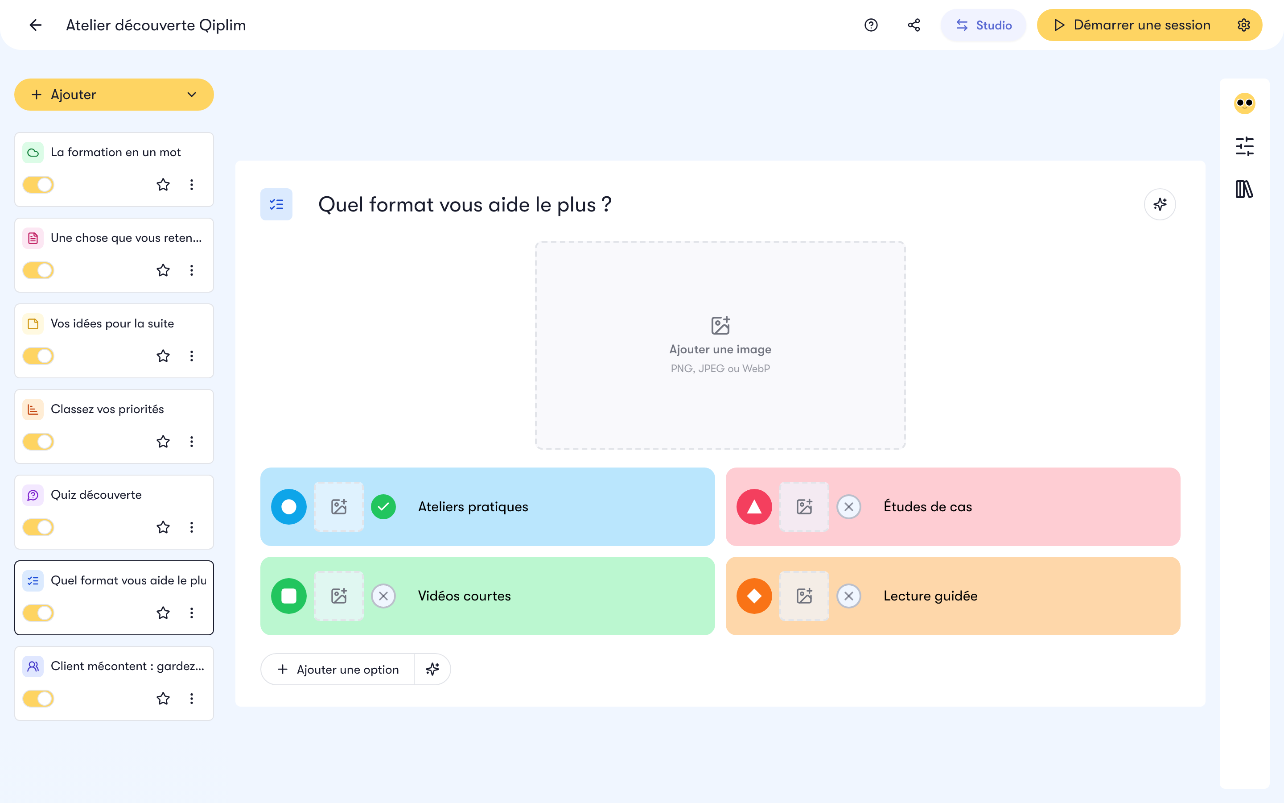Click the share icon in header

click(x=914, y=25)
